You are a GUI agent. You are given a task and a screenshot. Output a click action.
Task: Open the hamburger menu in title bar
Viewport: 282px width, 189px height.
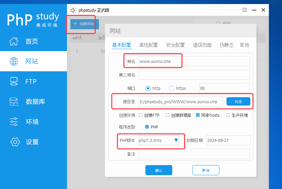[244, 10]
